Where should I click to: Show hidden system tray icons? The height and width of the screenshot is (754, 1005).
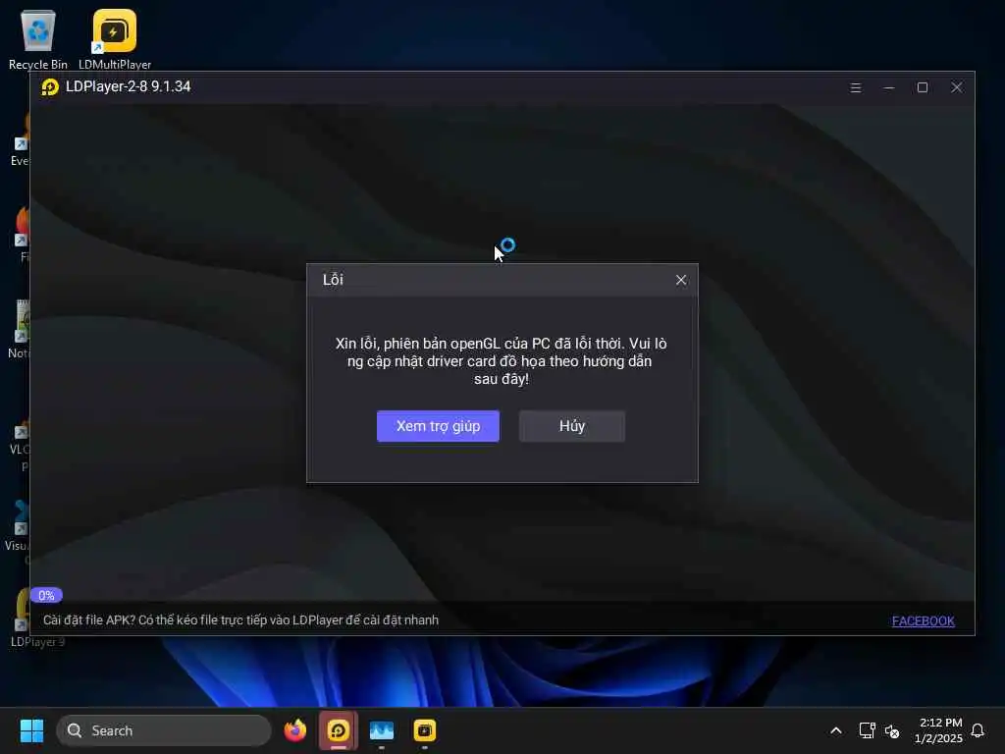click(x=836, y=730)
